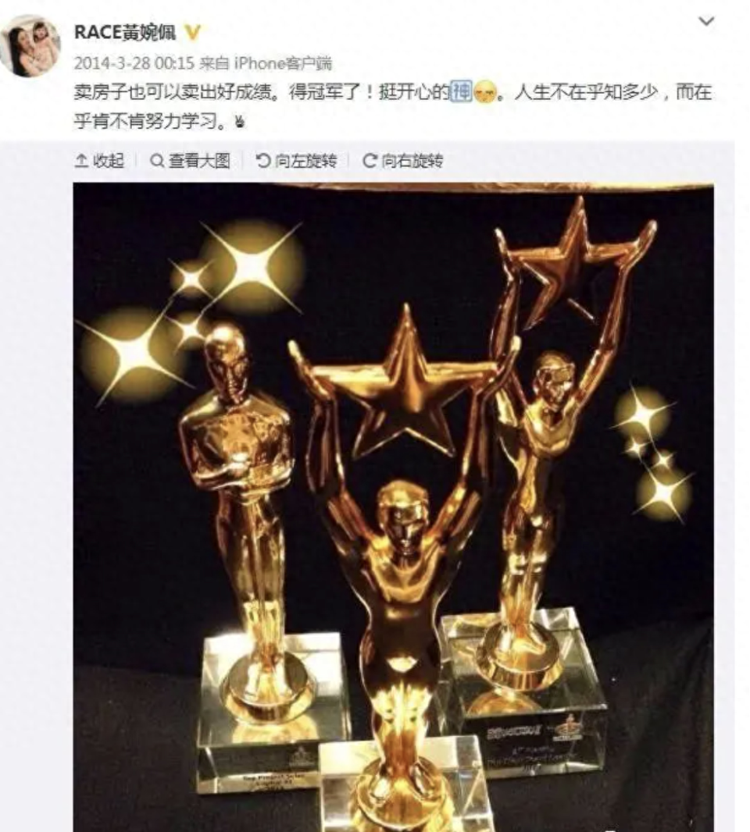
Task: Click the yellow smiley emoji in the post
Action: (x=484, y=94)
